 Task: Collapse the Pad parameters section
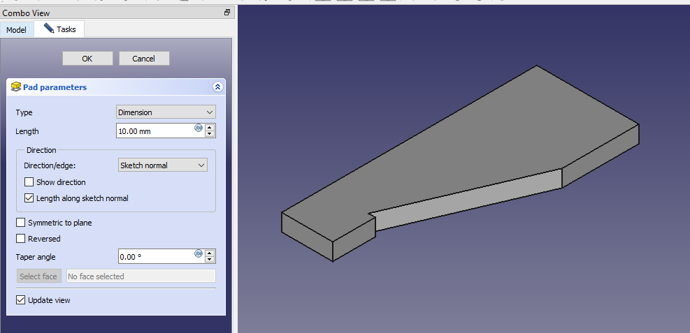click(217, 87)
